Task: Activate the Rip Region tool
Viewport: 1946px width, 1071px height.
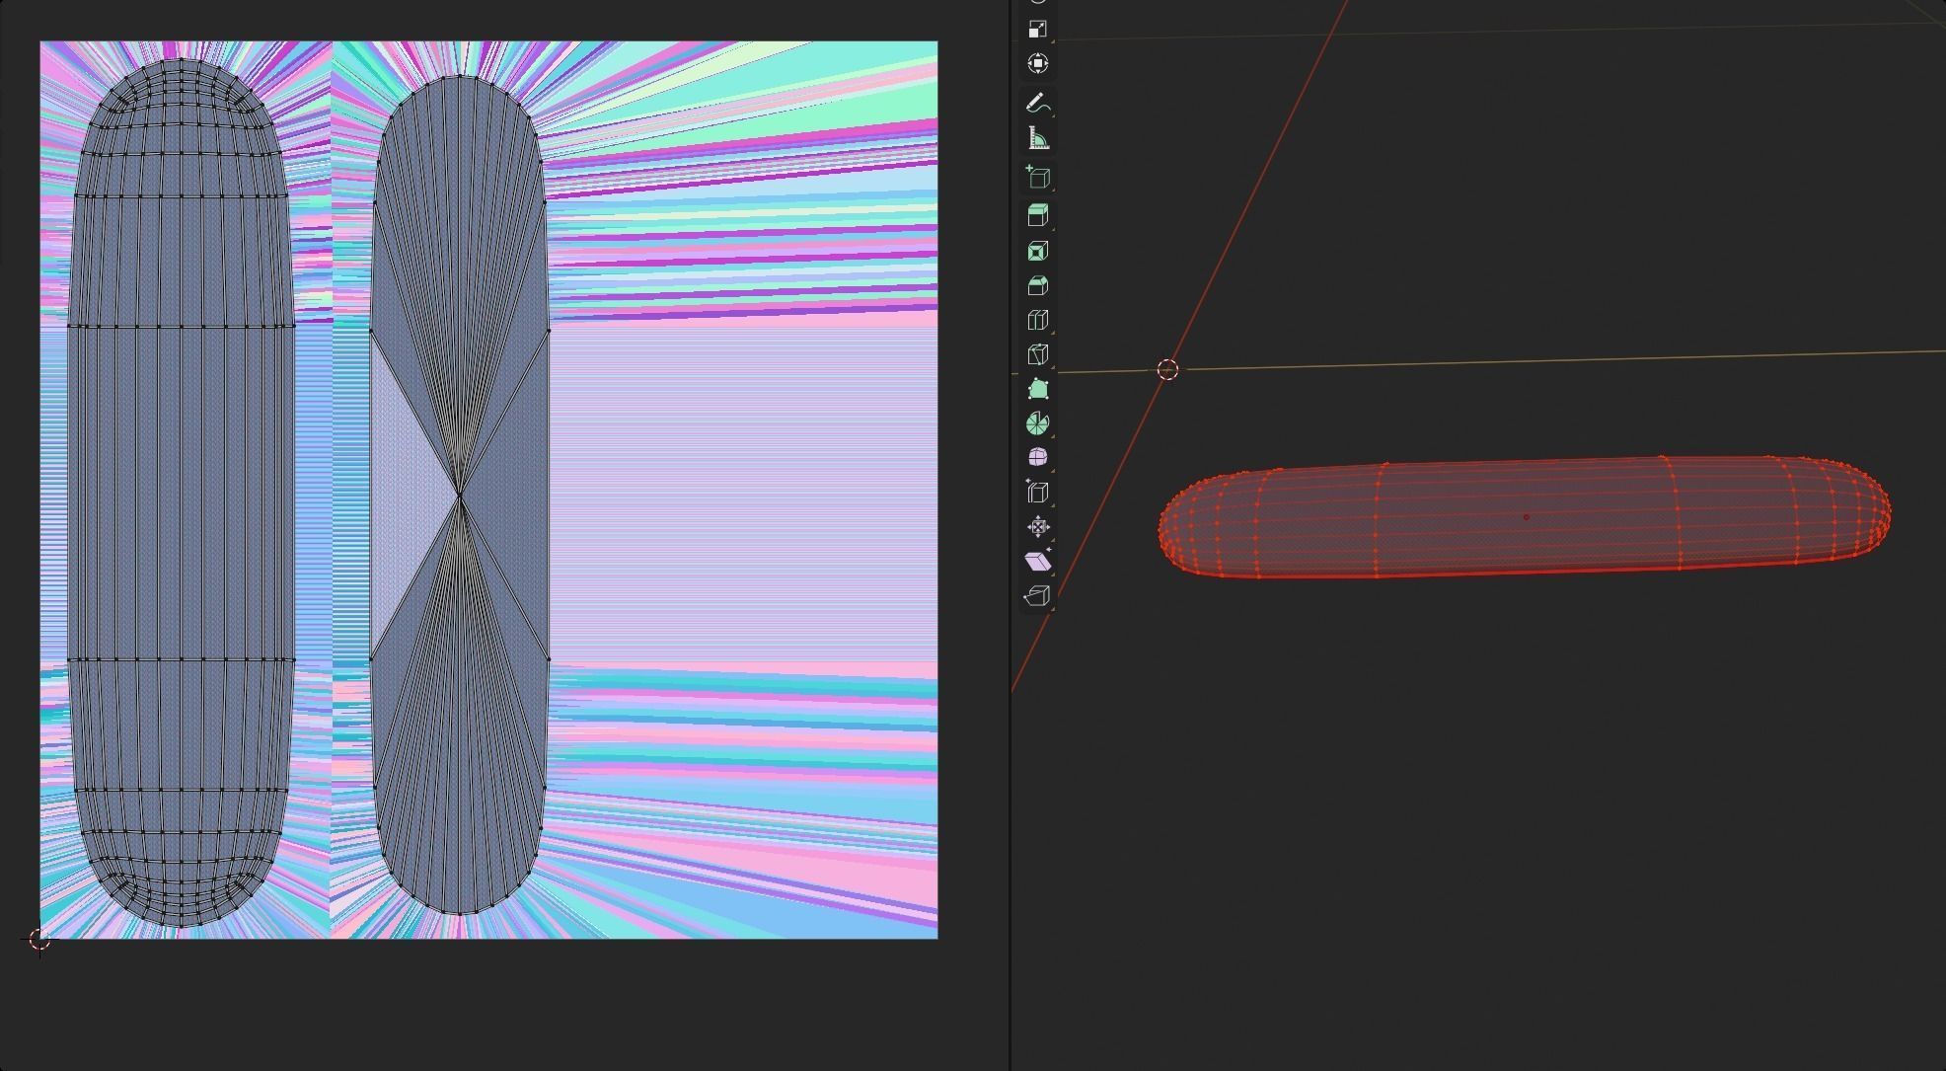Action: tap(1037, 595)
